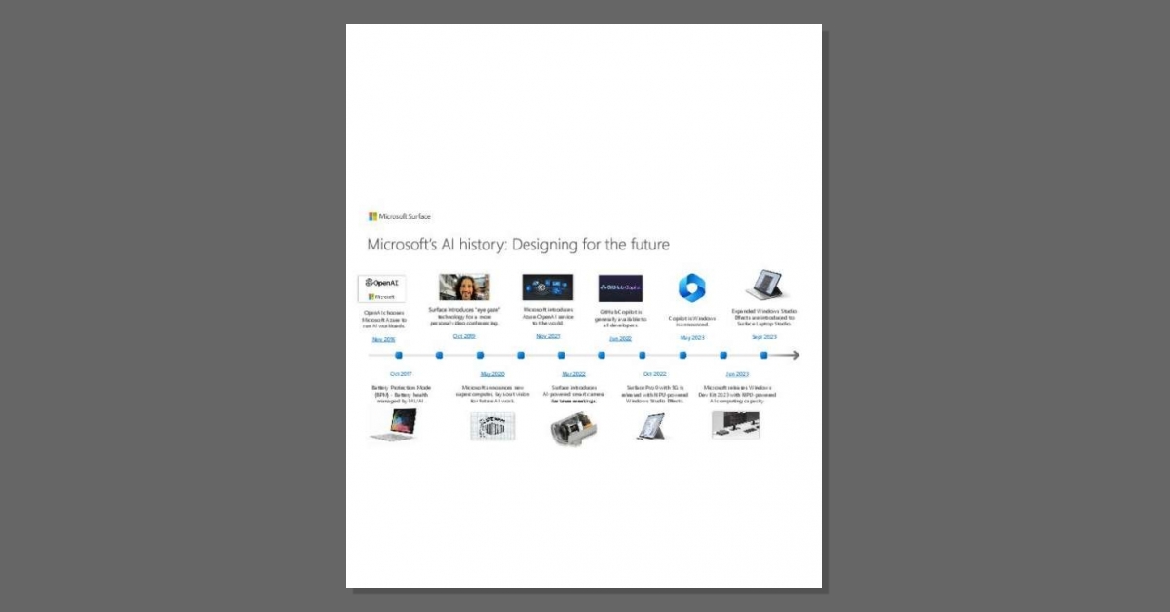The height and width of the screenshot is (612, 1170).
Task: Select the Surface Laptop Studio image
Action: pyautogui.click(x=768, y=286)
